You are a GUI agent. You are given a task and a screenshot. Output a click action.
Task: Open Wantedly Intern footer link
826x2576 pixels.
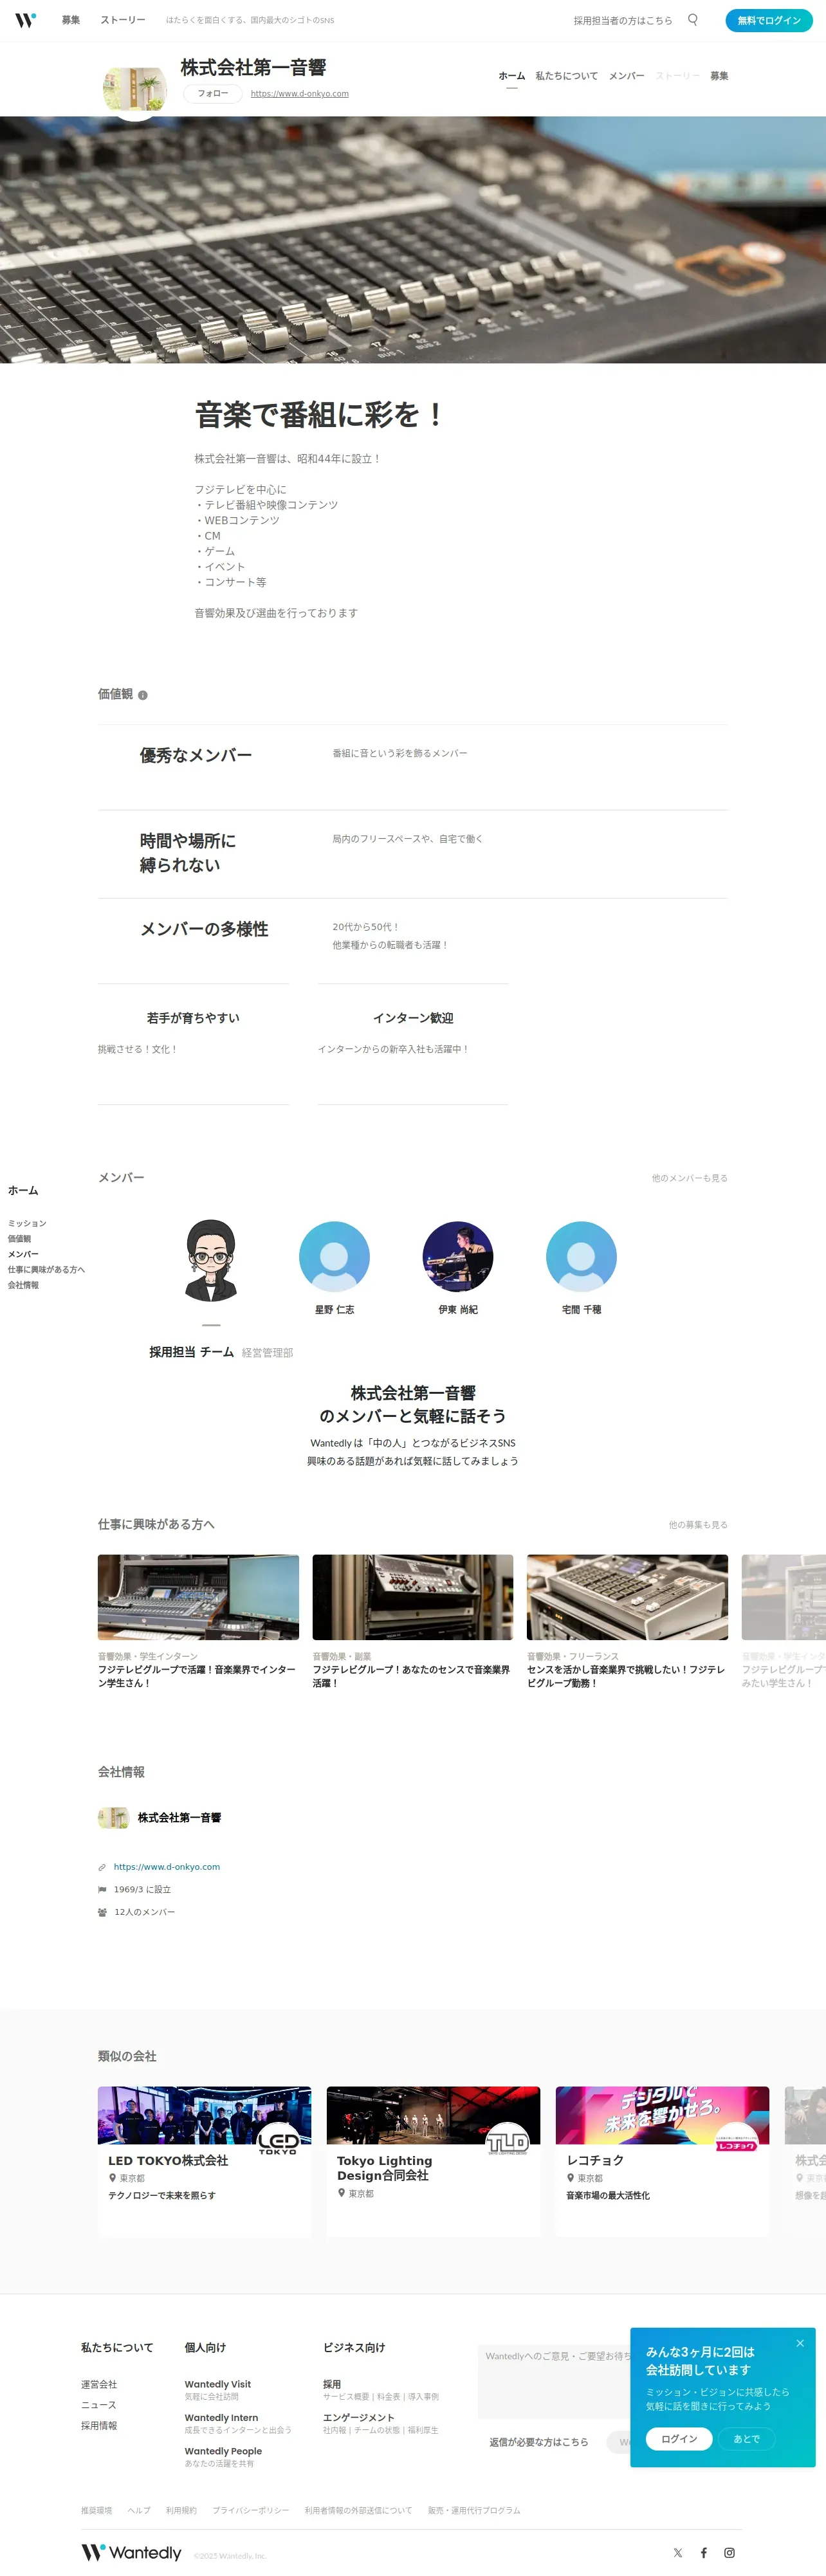click(221, 2418)
